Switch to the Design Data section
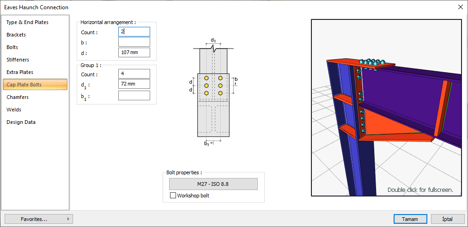 click(x=21, y=122)
